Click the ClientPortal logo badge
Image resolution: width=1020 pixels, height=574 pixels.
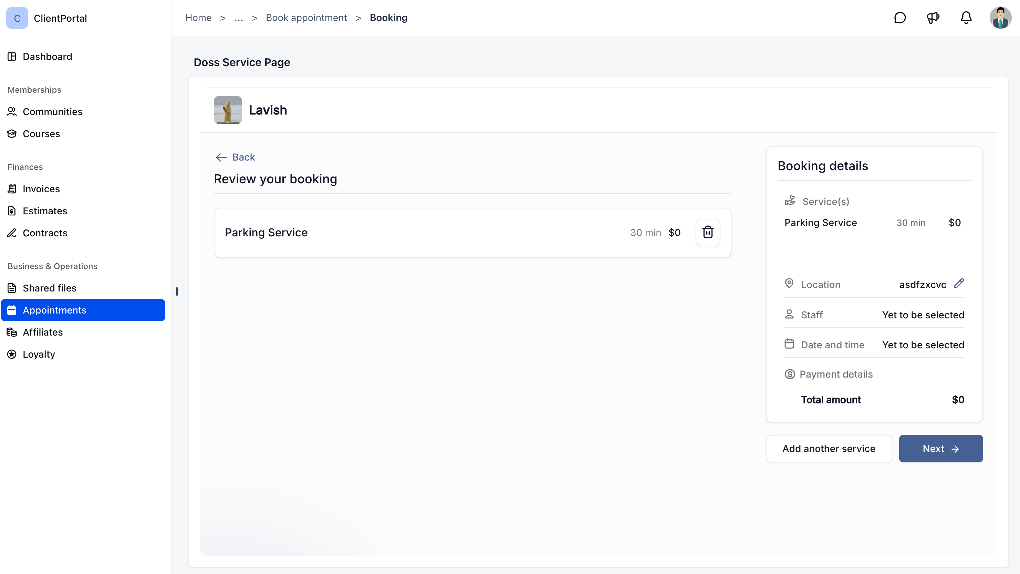[x=17, y=18]
